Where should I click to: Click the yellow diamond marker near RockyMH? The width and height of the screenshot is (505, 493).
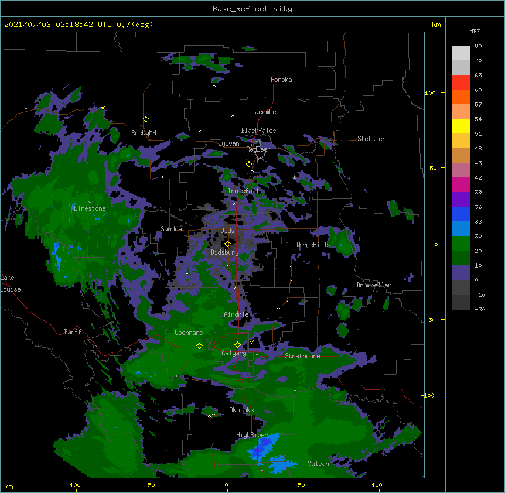coord(146,119)
